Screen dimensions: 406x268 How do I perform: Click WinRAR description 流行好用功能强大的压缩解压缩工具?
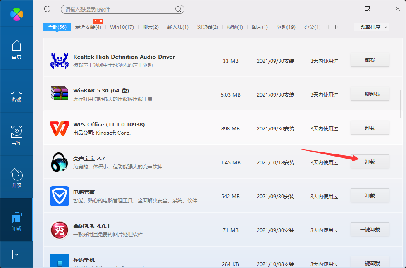(x=113, y=99)
